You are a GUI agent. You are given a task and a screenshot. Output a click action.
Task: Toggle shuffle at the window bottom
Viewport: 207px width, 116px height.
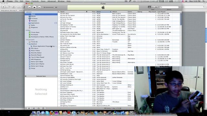point(34,108)
